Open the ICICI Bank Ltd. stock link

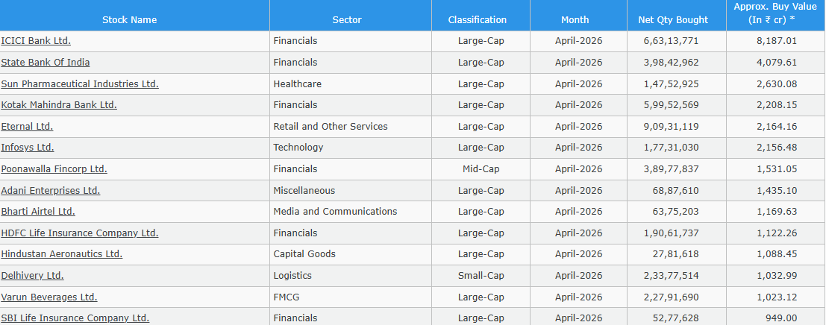point(36,40)
